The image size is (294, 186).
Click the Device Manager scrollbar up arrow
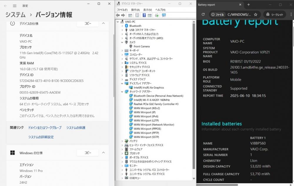pyautogui.click(x=194, y=22)
